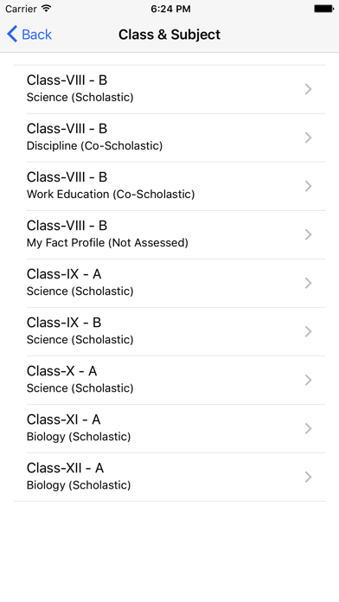The width and height of the screenshot is (339, 602).
Task: Open chevron for Class-IX B Science row
Action: point(308,331)
